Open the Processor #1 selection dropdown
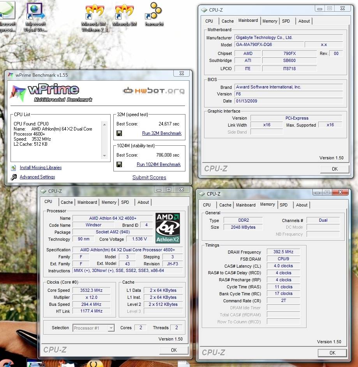This screenshot has height=367, width=358. coord(93,328)
